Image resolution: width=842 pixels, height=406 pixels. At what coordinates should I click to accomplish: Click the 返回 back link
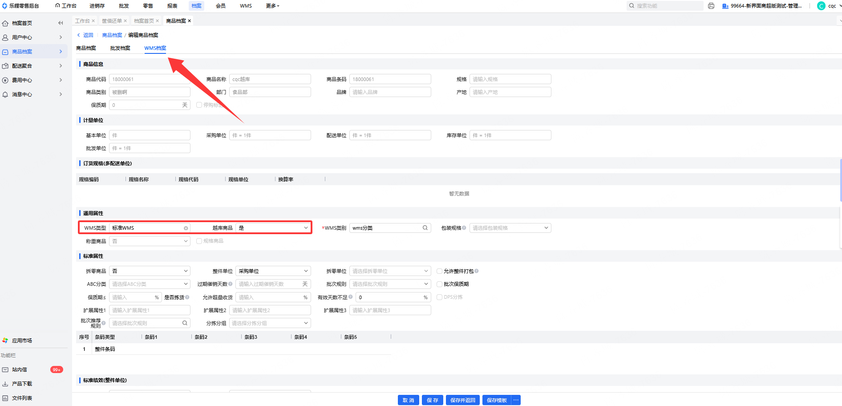coord(85,35)
